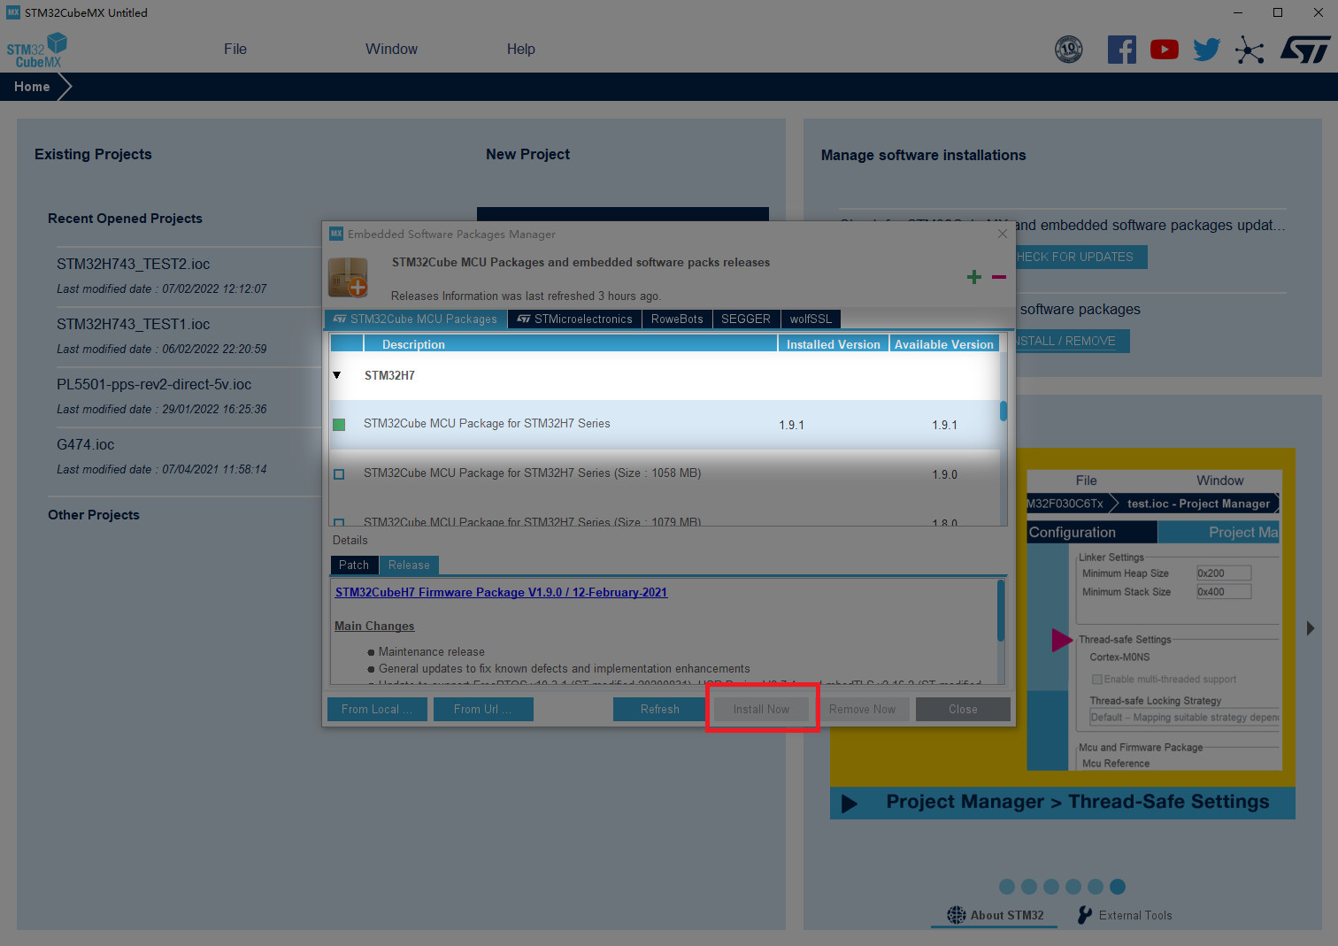The width and height of the screenshot is (1338, 946).
Task: Click the INSTALL / REMOVE button
Action: [1073, 341]
